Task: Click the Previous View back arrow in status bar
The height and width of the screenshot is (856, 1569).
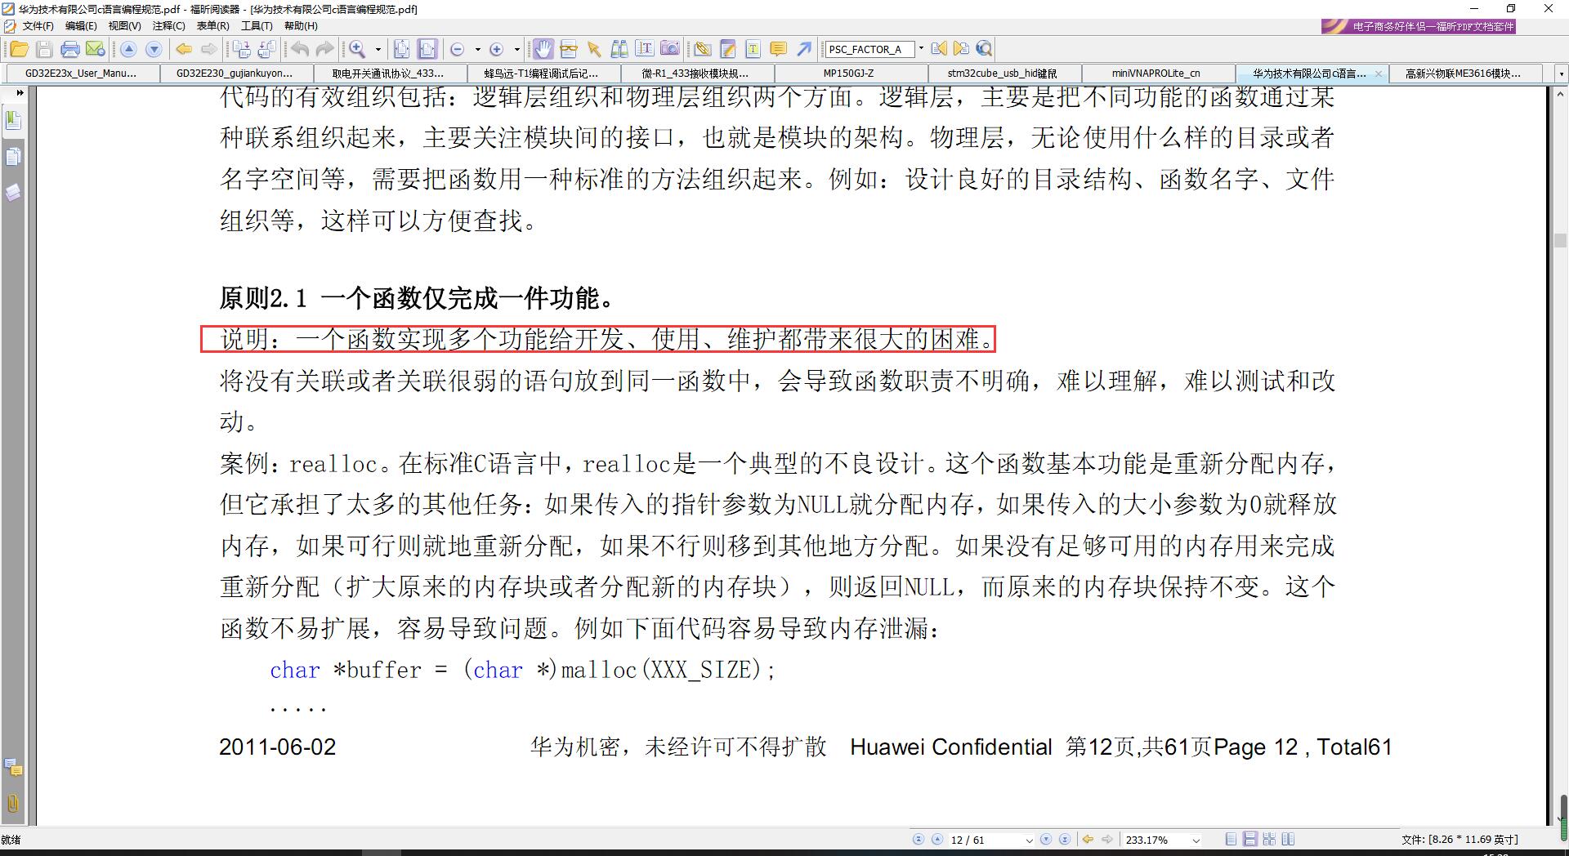Action: (x=1087, y=839)
